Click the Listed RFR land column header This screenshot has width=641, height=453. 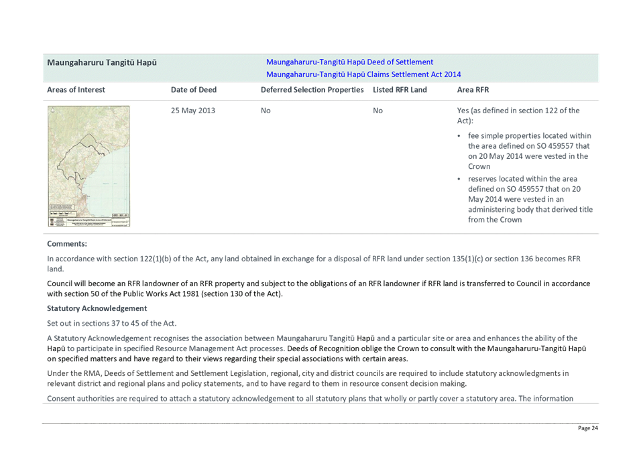pos(400,90)
